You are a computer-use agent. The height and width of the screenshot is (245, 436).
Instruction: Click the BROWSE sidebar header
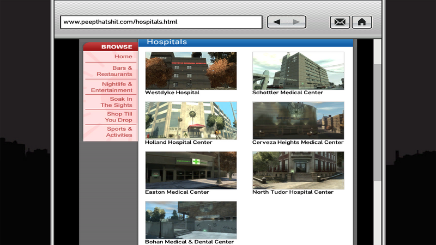pos(117,47)
